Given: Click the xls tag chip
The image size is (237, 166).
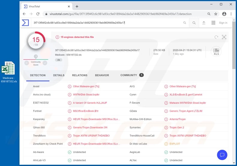Looking at the screenshot, I should (x=58, y=60).
